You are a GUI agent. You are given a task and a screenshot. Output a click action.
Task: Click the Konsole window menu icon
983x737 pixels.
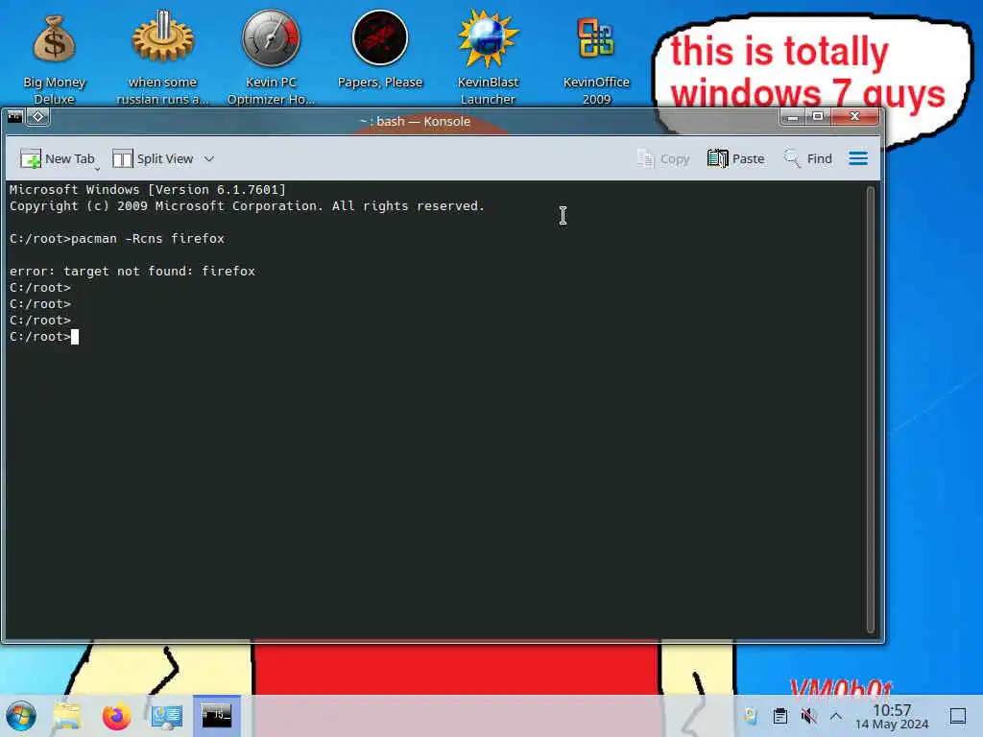(15, 116)
